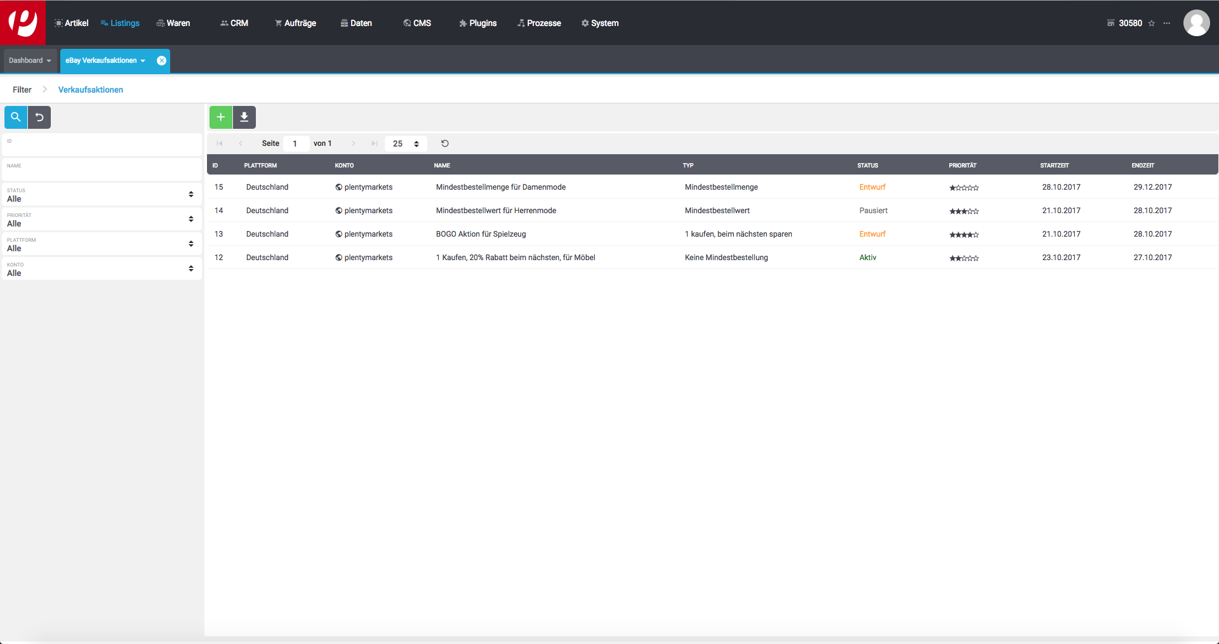
Task: Click the priority stars in row 12
Action: [964, 258]
